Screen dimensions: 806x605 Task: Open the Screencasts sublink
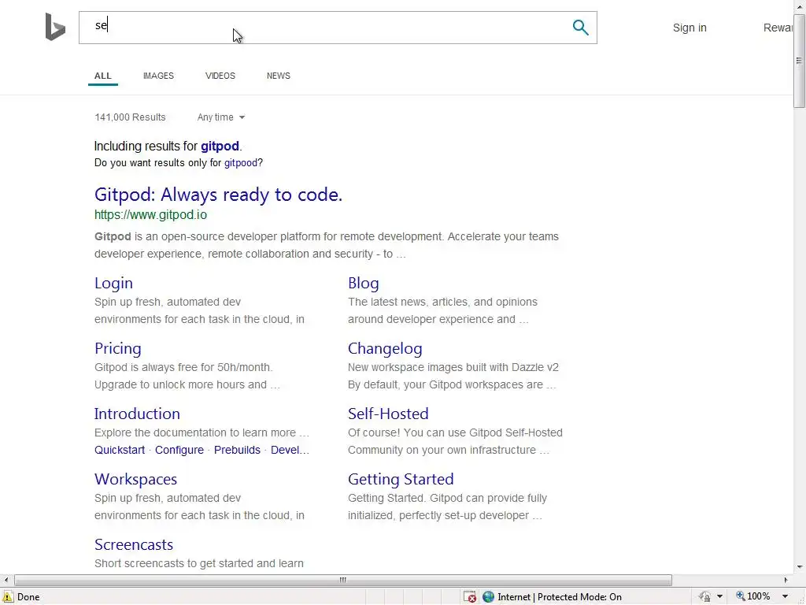pos(134,544)
